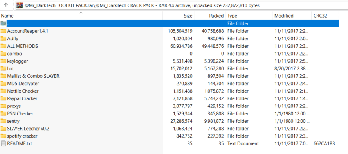Sort by the Name column header
This screenshot has height=154, width=348.
tap(81, 16)
